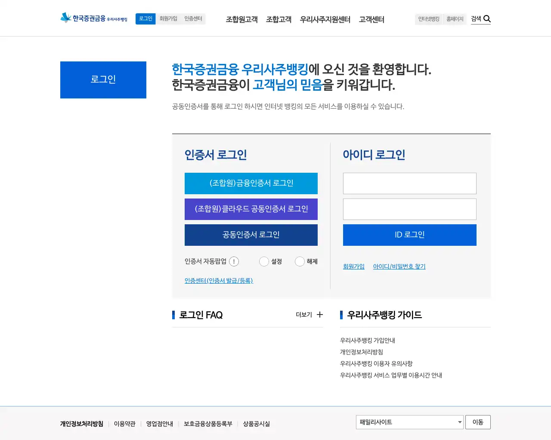Click (조합원)금융인증서 로그인 button
This screenshot has height=440, width=551.
click(251, 183)
